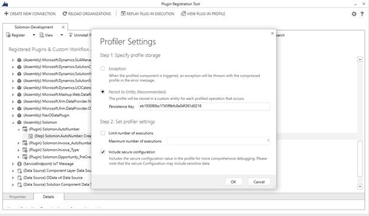
Task: Click Component Layer Data Source icon
Action: 20,170
